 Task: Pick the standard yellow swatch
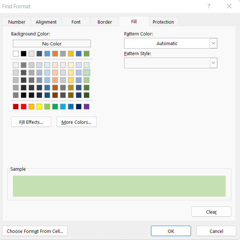pos(39,107)
